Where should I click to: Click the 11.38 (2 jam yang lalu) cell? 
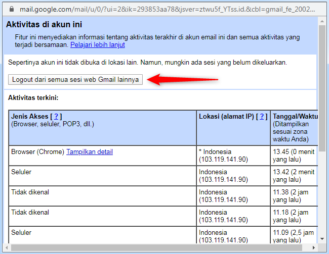point(295,196)
